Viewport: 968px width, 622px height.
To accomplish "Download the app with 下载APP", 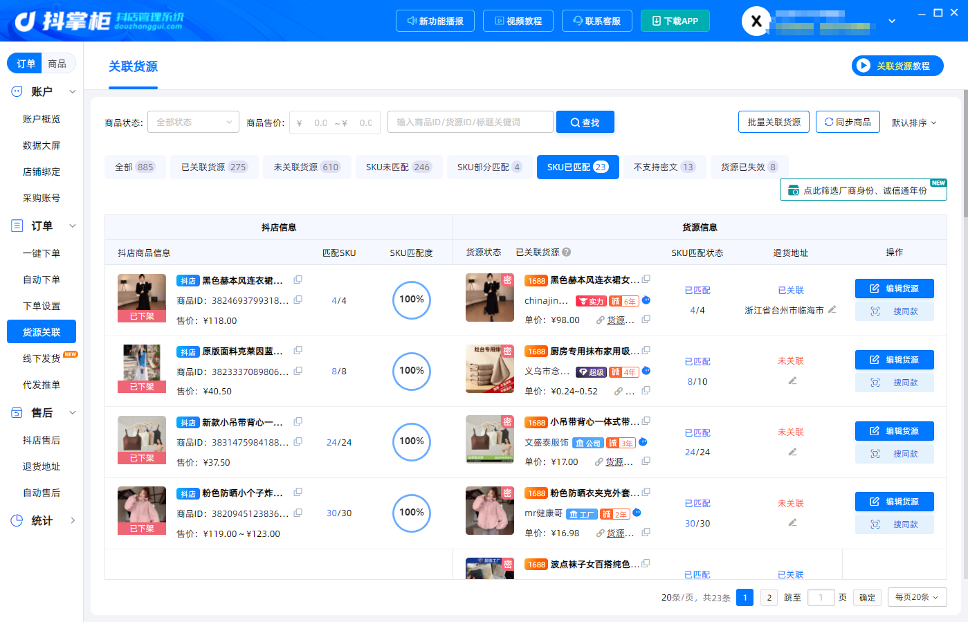I will coord(675,21).
